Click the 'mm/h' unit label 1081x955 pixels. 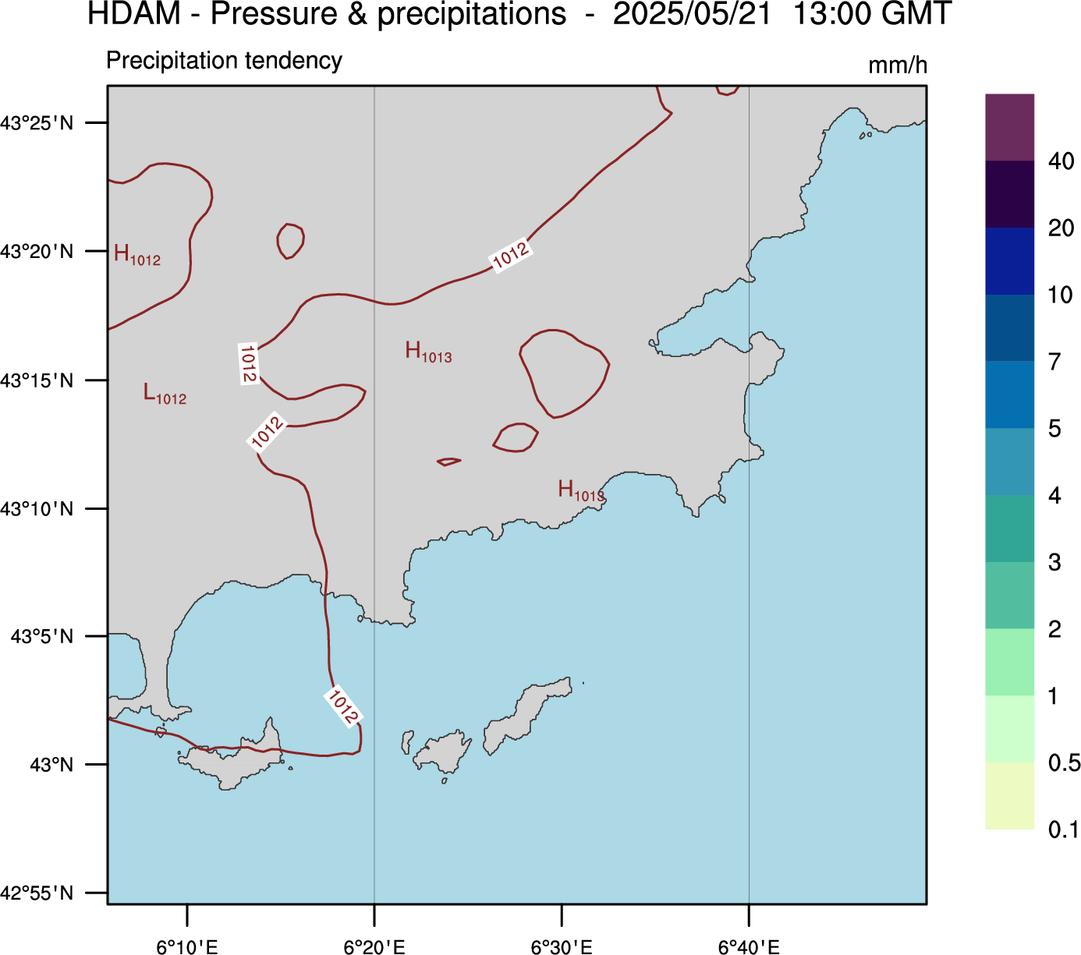click(x=898, y=65)
